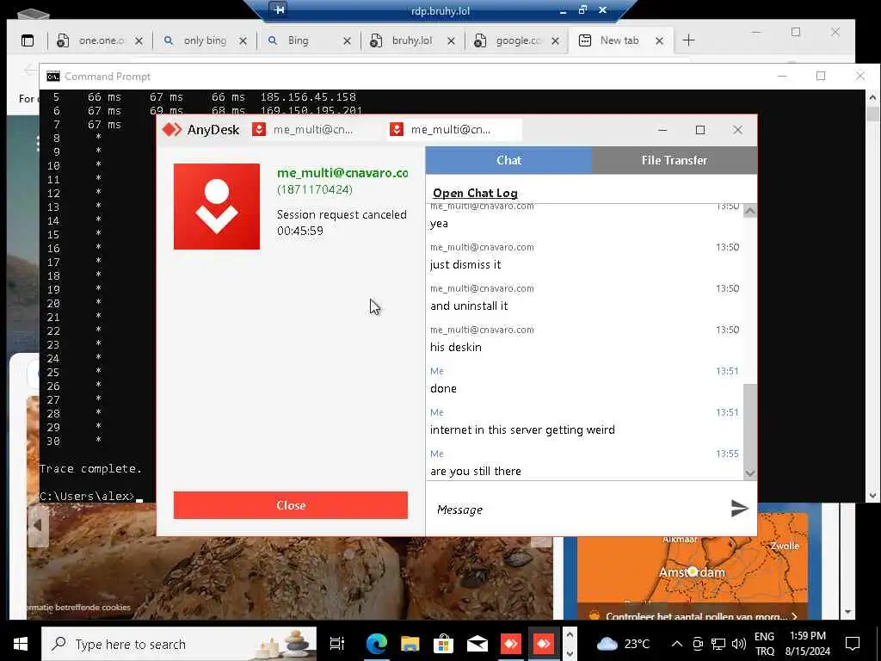
Task: Select the chat message 'just dismiss it'
Action: [x=465, y=264]
